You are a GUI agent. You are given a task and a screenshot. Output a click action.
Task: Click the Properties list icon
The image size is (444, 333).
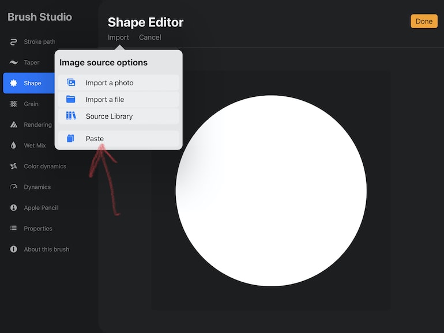tap(13, 229)
